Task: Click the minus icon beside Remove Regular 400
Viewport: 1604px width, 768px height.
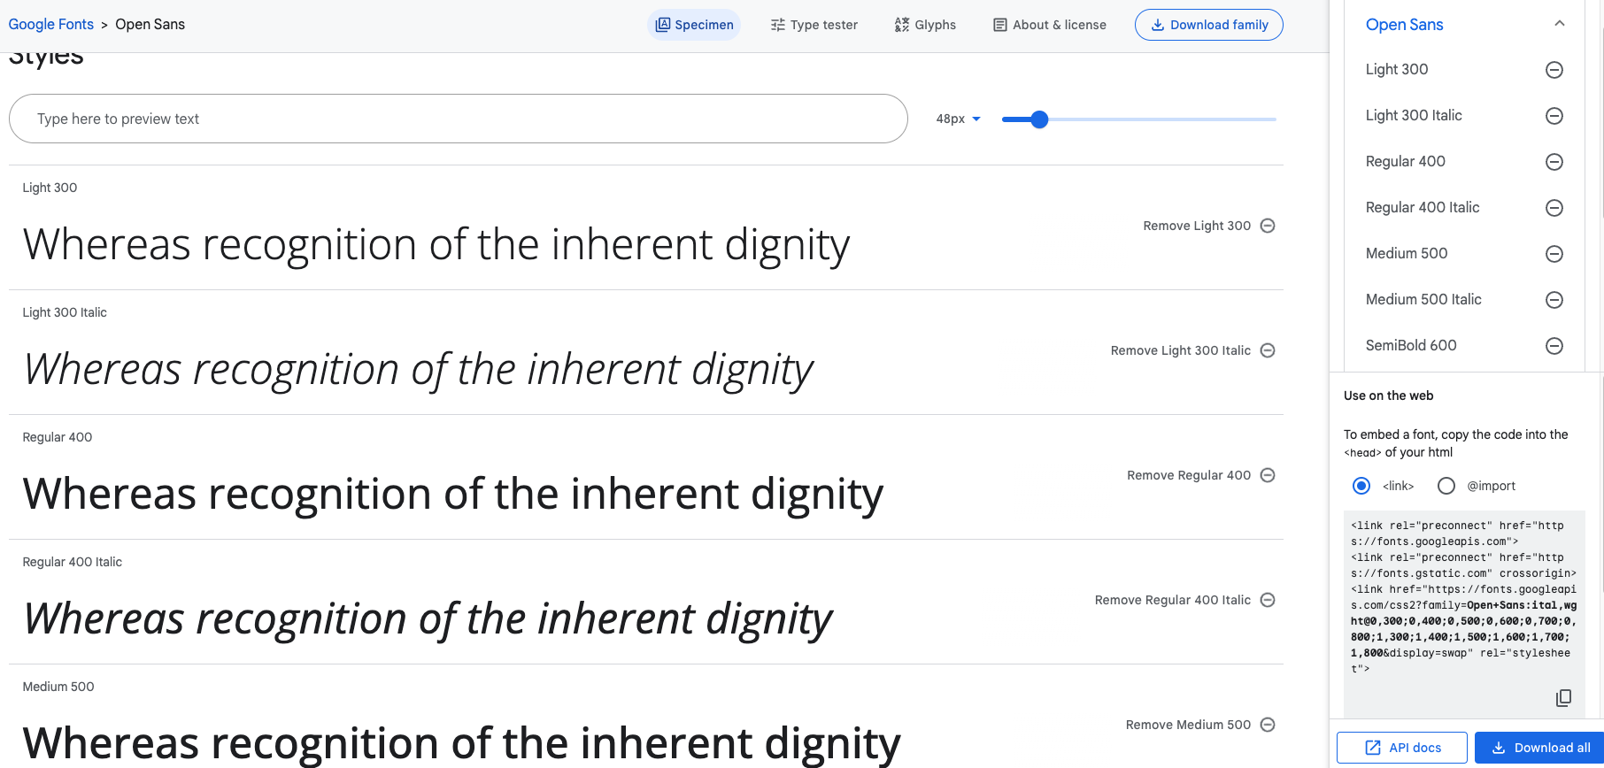Action: [1268, 475]
